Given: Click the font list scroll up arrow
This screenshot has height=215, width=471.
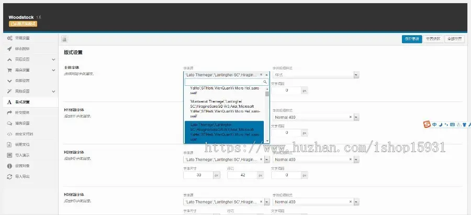Looking at the screenshot, I should click(x=267, y=89).
